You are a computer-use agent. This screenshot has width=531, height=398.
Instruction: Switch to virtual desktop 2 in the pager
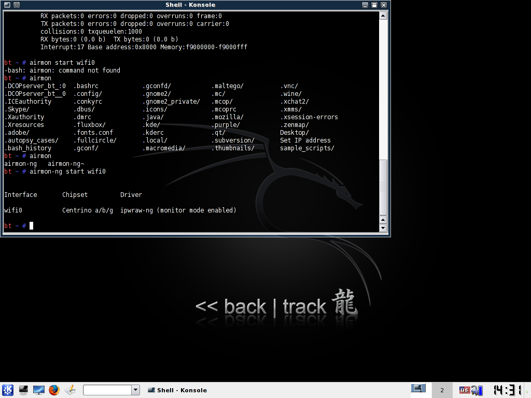tap(442, 390)
